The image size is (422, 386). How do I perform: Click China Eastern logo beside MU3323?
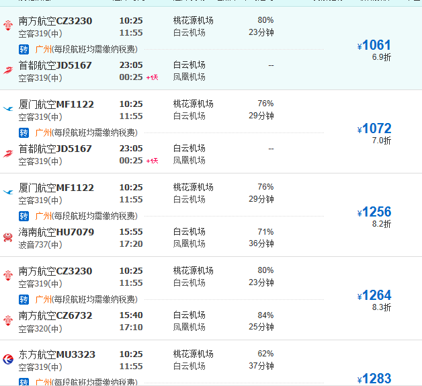(8, 359)
